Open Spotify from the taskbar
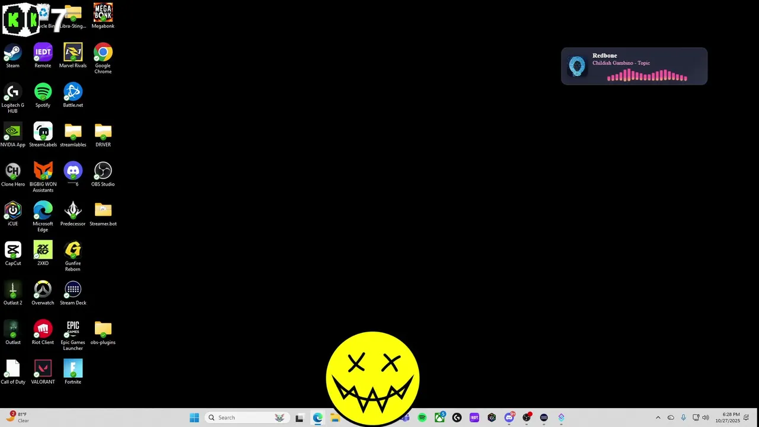The image size is (759, 427). pyautogui.click(x=422, y=418)
